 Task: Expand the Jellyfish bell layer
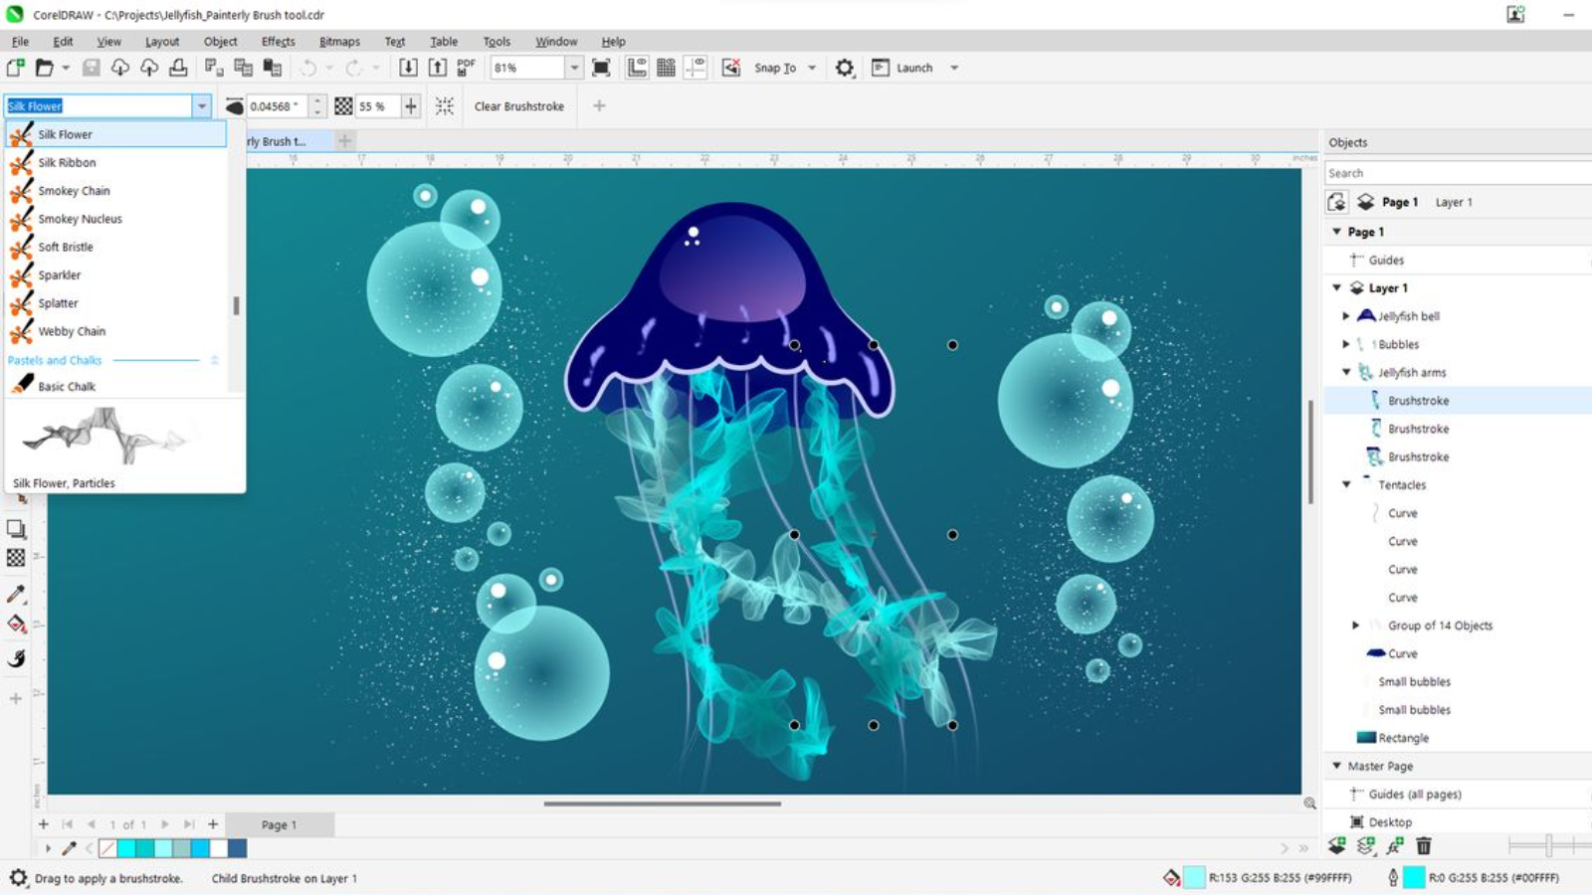pyautogui.click(x=1345, y=315)
